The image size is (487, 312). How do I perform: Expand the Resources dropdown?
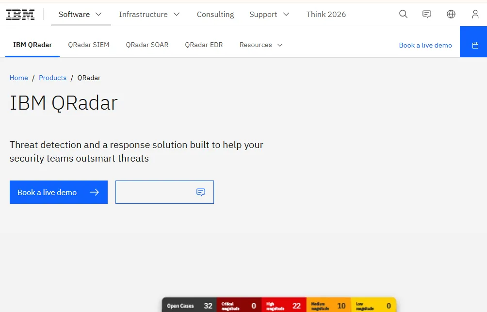pyautogui.click(x=261, y=45)
